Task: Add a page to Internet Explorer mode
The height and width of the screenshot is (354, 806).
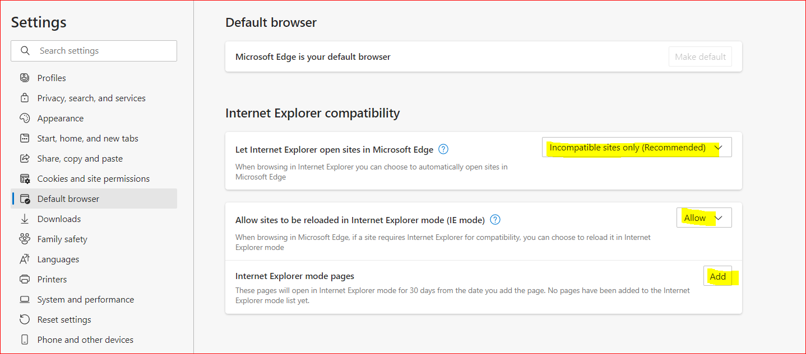Action: (717, 276)
